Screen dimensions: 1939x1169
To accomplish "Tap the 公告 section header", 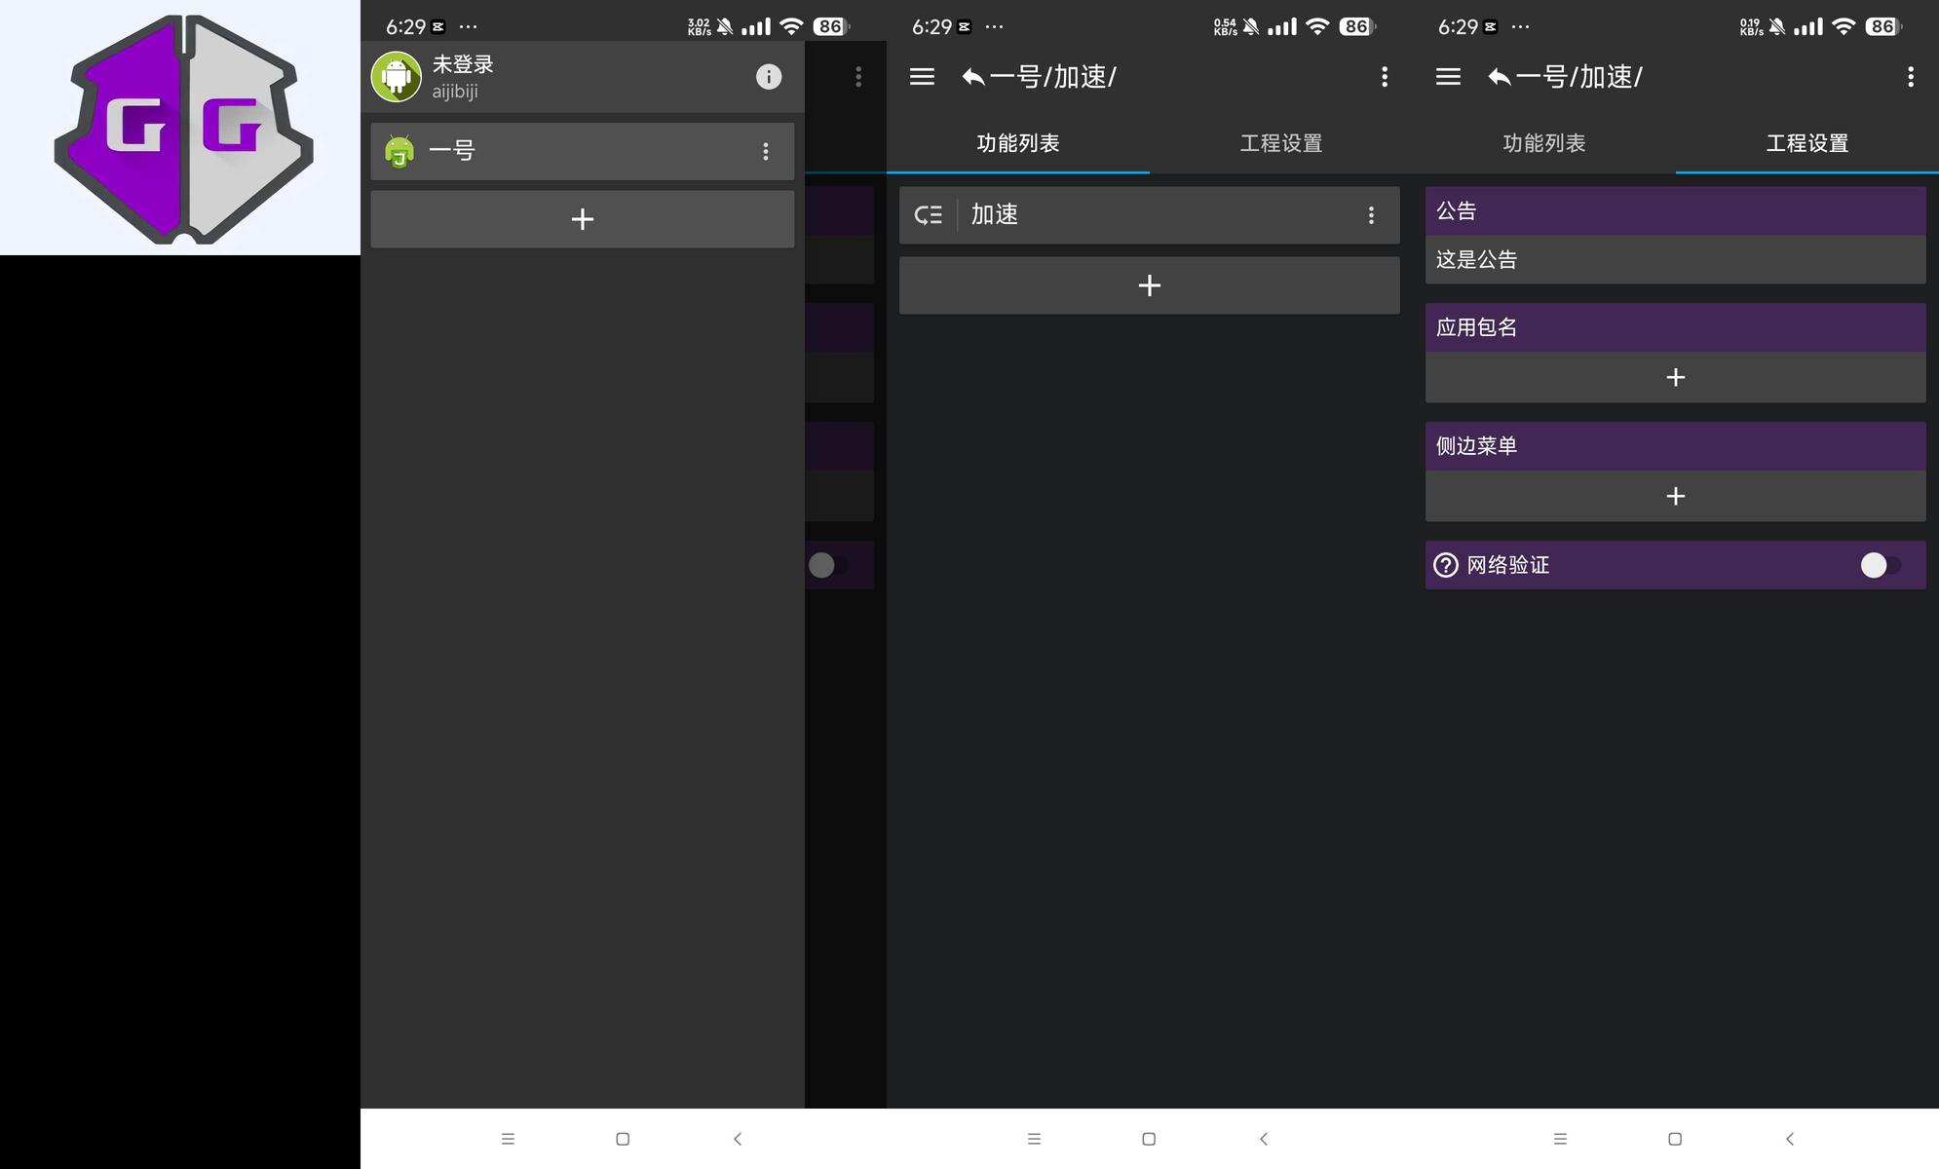I will pyautogui.click(x=1675, y=211).
